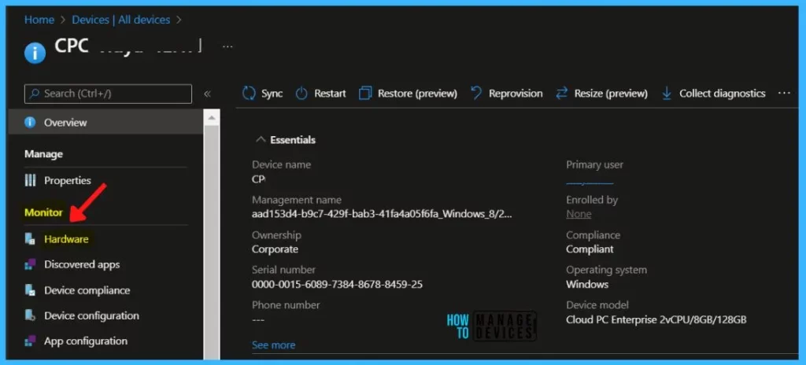The image size is (806, 365).
Task: Click the Enrolled by None link
Action: pos(579,214)
